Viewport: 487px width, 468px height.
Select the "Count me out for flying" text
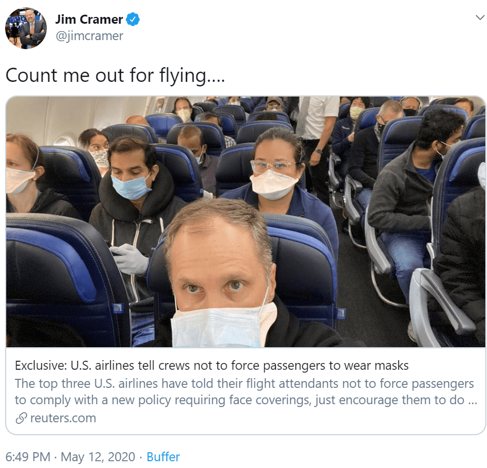coord(115,76)
